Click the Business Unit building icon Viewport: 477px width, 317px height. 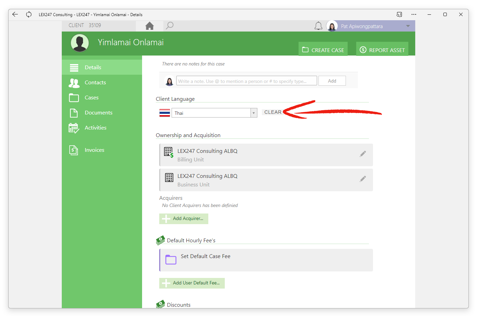tap(169, 177)
